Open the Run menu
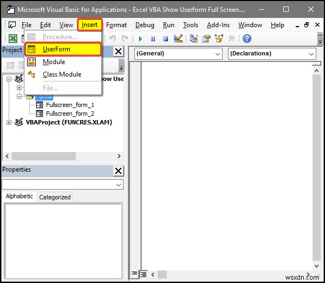Image resolution: width=325 pixels, height=283 pixels. [168, 25]
